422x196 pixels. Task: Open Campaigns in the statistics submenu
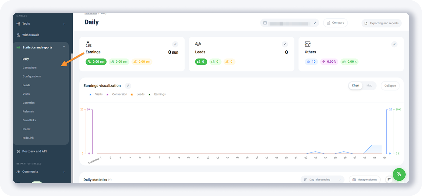tap(30, 68)
